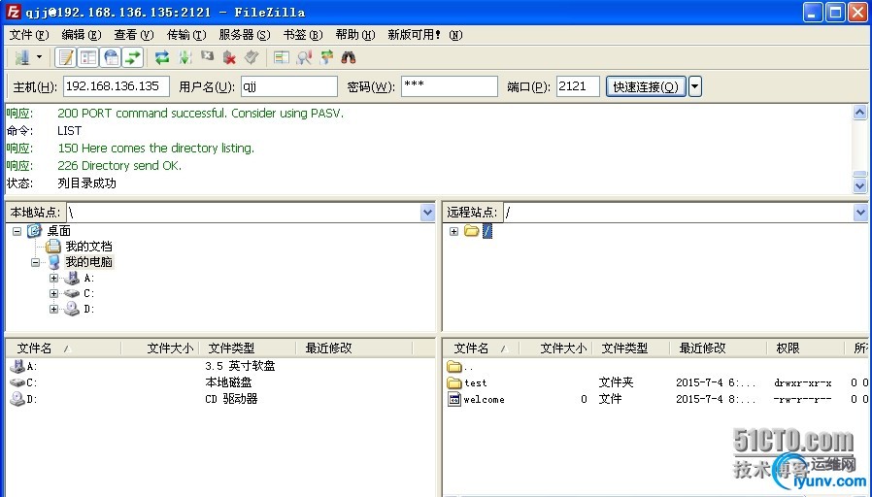The width and height of the screenshot is (872, 497).
Task: Sort remote files by 最近修改 column
Action: (718, 348)
